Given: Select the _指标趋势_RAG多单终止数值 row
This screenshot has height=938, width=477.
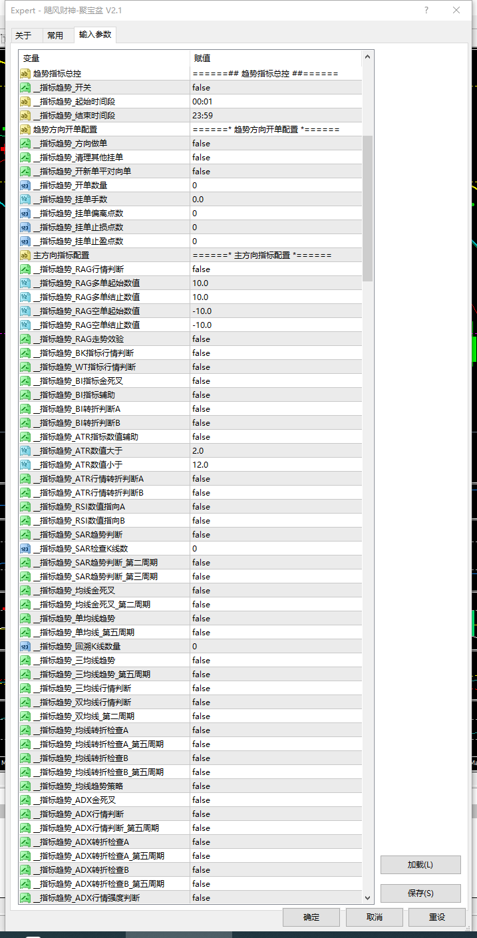Looking at the screenshot, I should (x=190, y=297).
